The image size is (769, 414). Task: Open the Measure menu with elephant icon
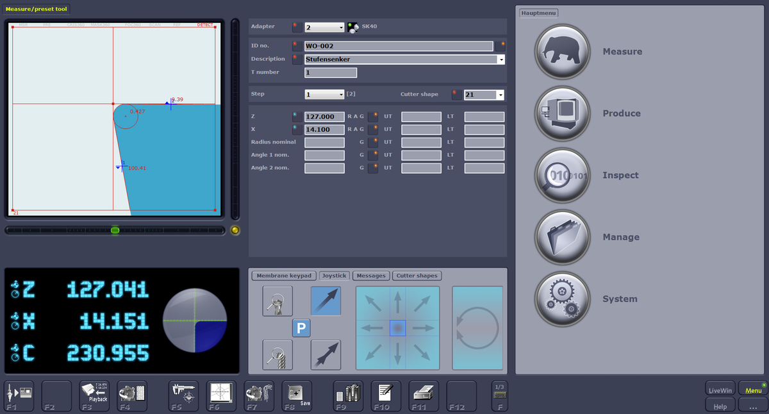click(x=562, y=52)
